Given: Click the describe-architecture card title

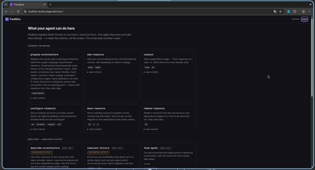Looking at the screenshot, I should pyautogui.click(x=45, y=148).
